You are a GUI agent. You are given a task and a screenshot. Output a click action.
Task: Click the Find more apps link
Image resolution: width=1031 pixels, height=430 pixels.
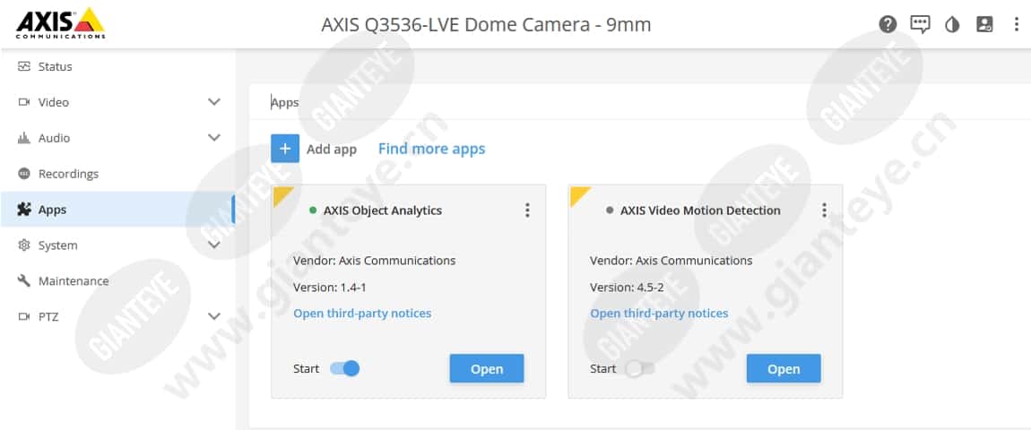[431, 149]
